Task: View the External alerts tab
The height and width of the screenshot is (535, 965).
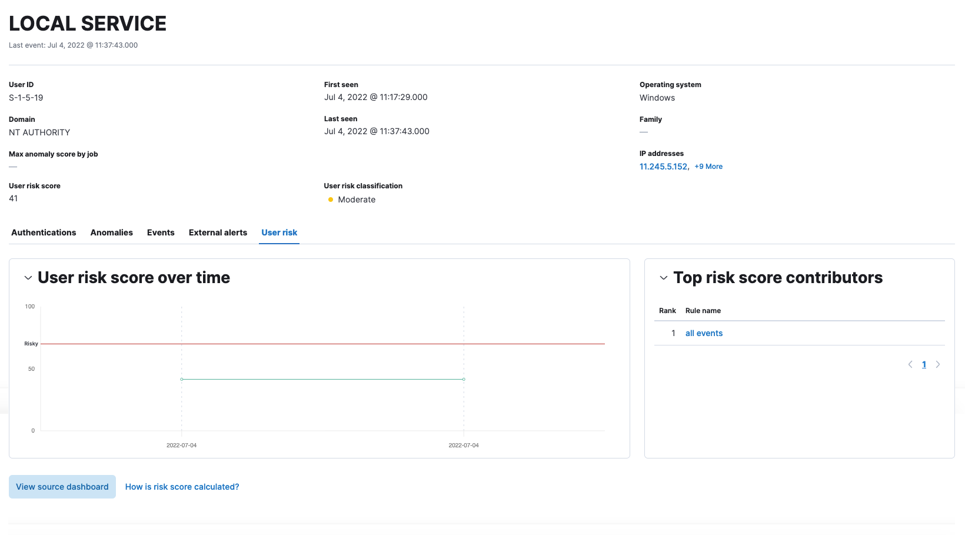Action: pos(218,232)
